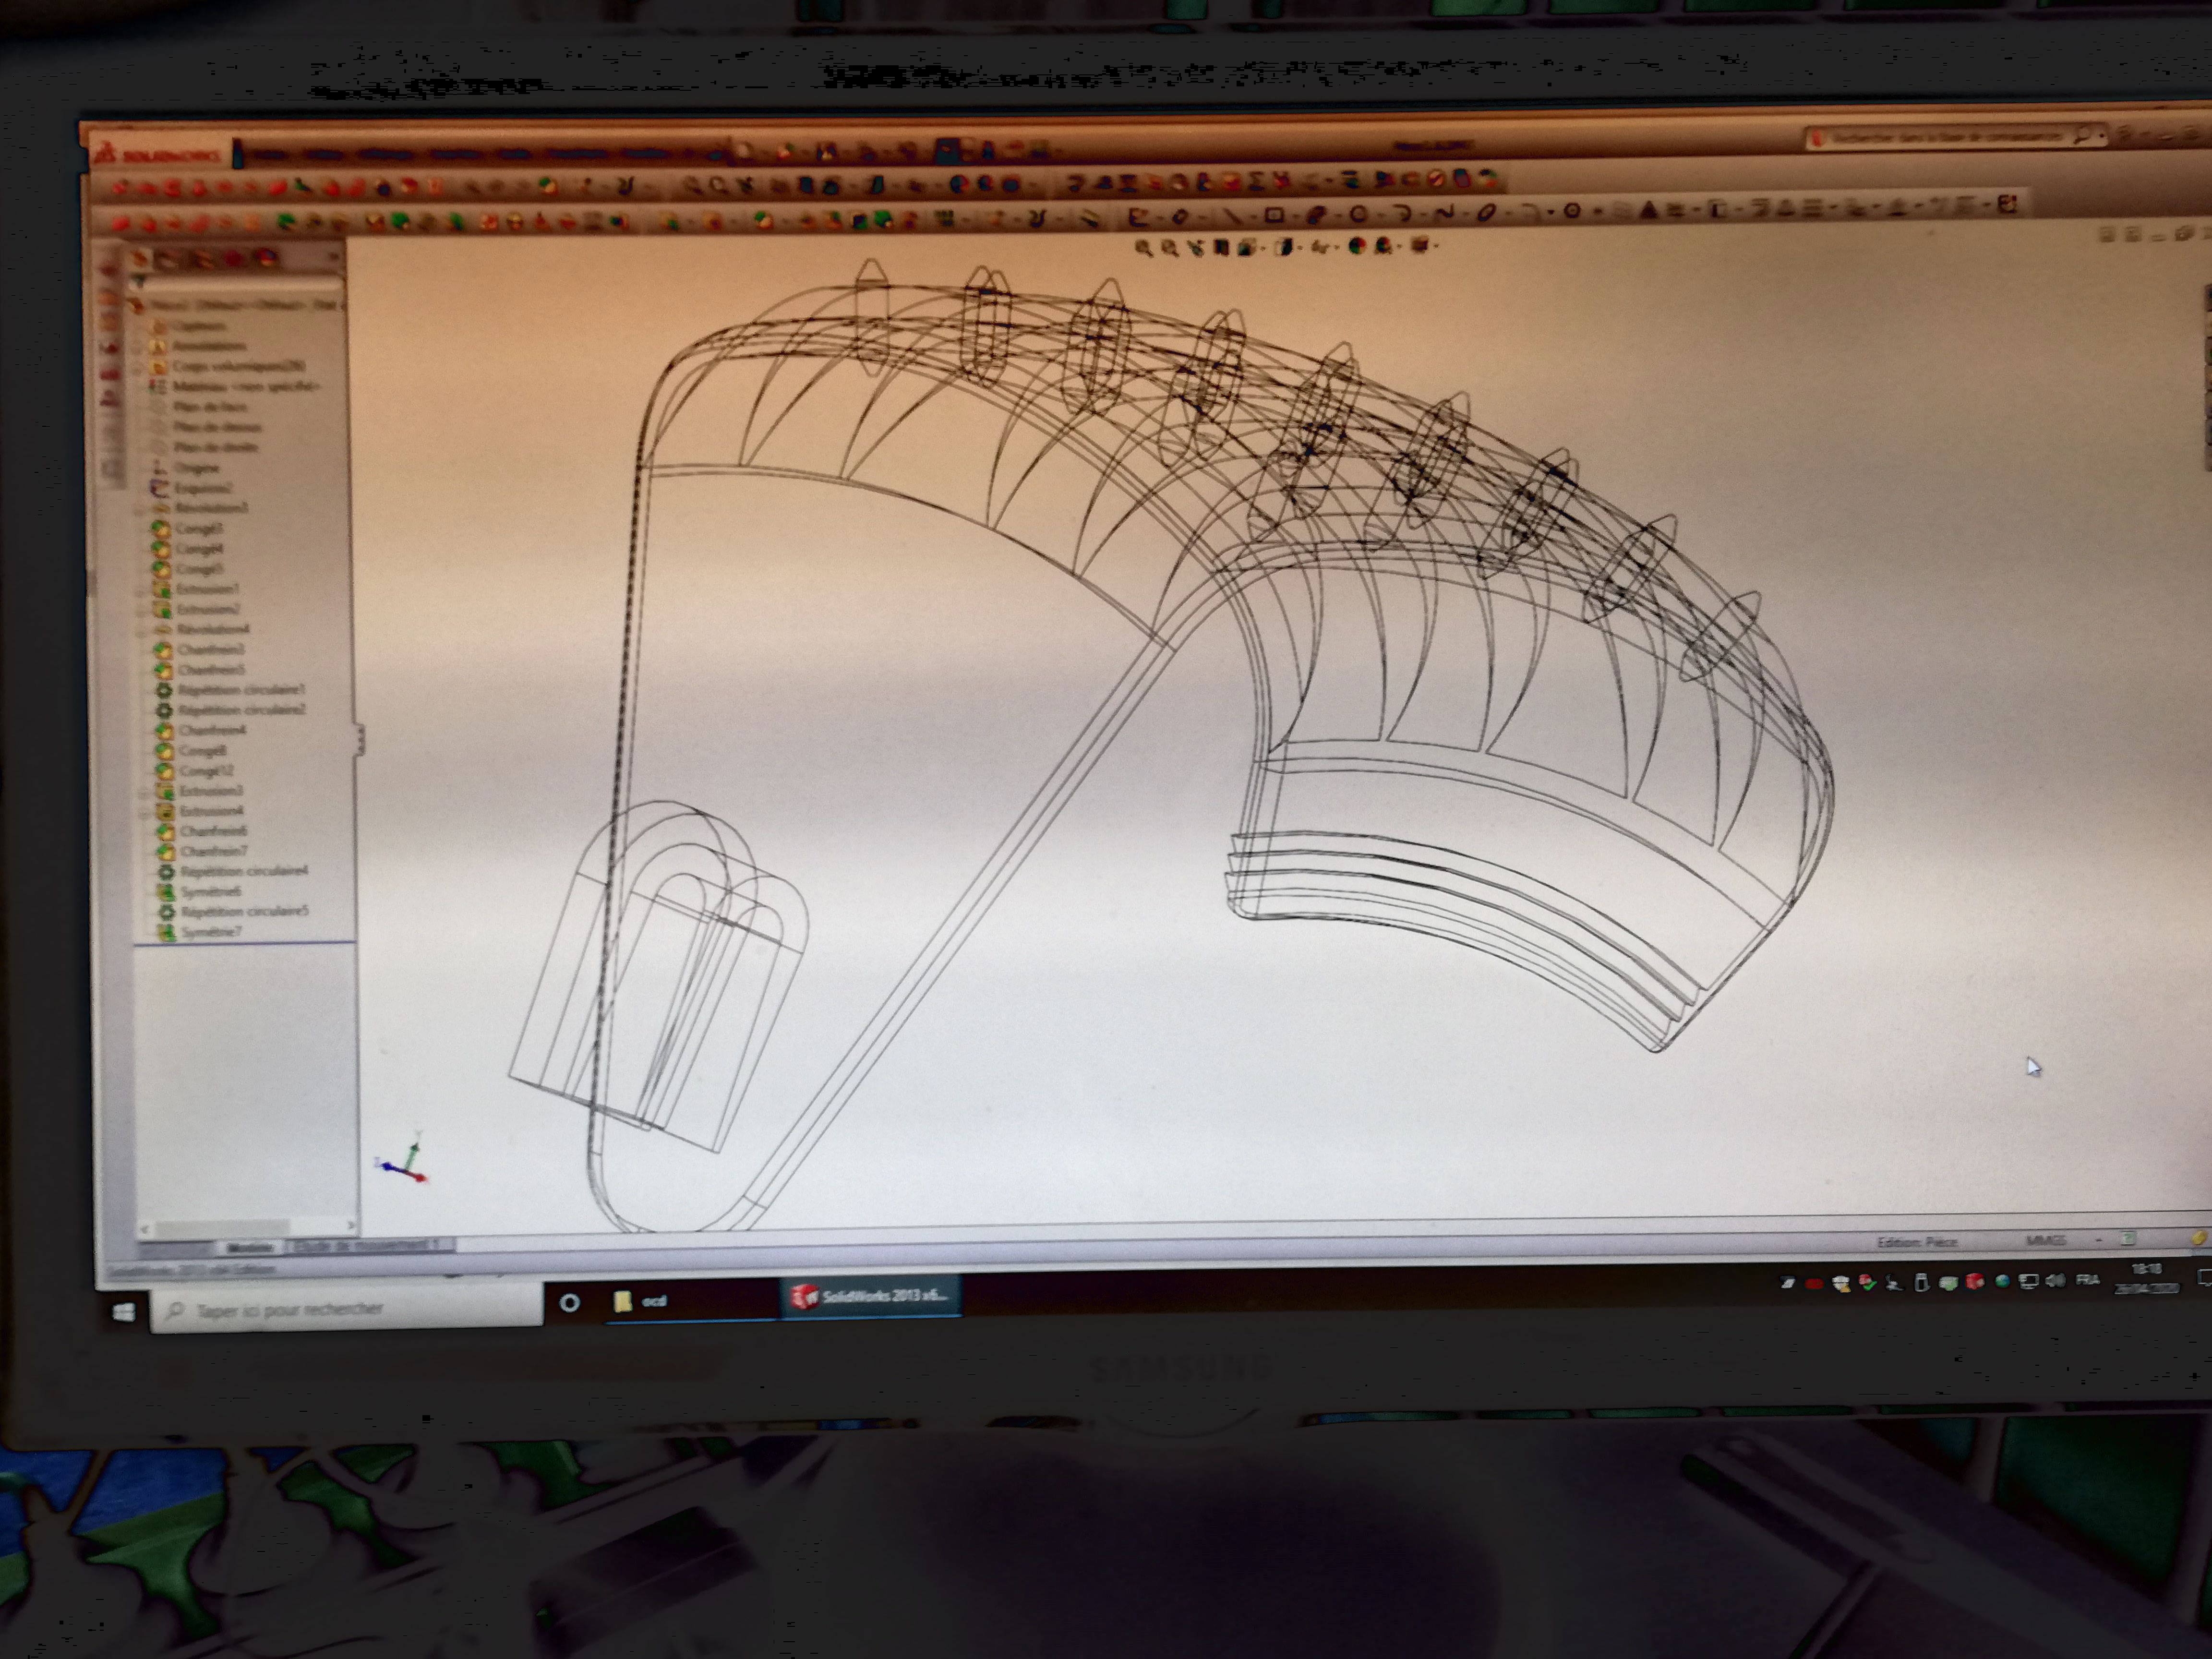Click Zoom to Fit in view toolbar

coord(1144,247)
